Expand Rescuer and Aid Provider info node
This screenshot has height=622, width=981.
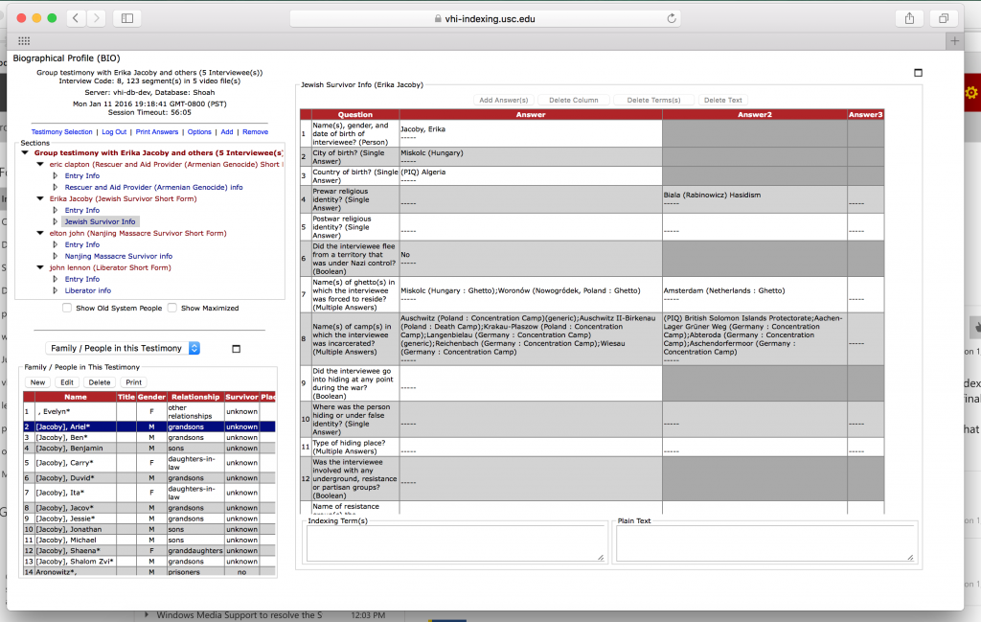coord(55,187)
